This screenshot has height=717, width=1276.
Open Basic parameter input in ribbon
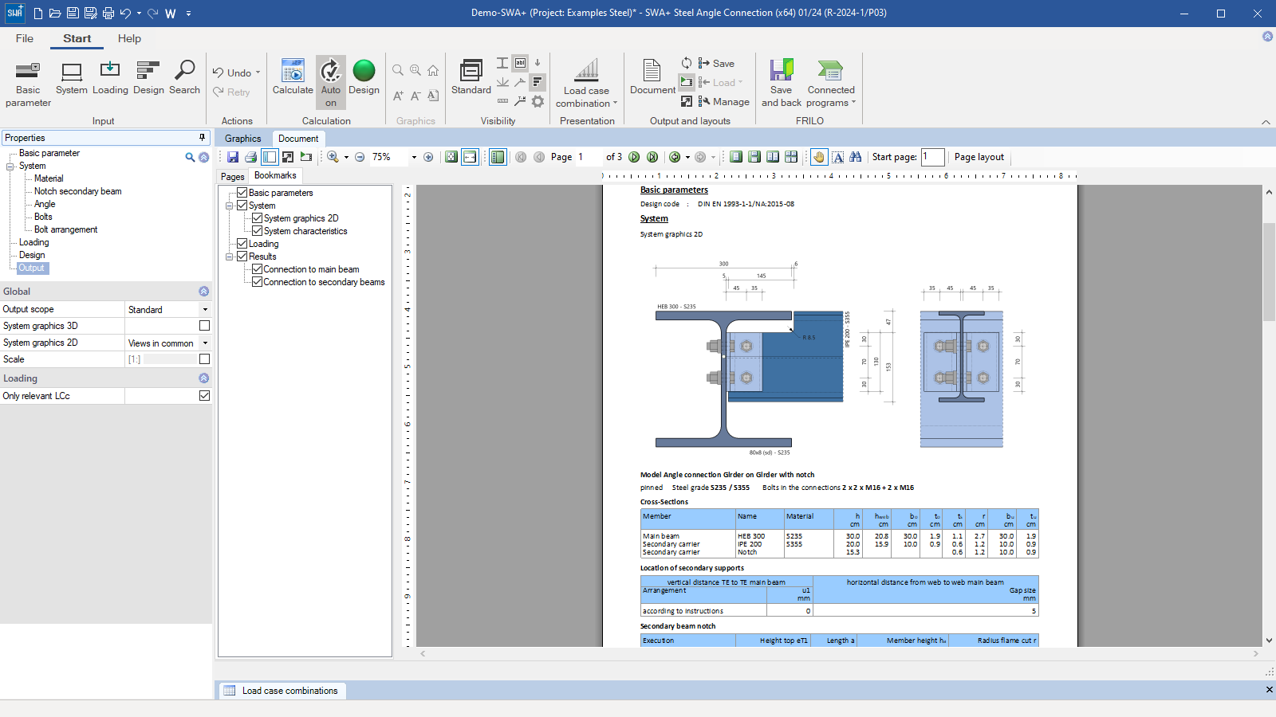coord(28,83)
